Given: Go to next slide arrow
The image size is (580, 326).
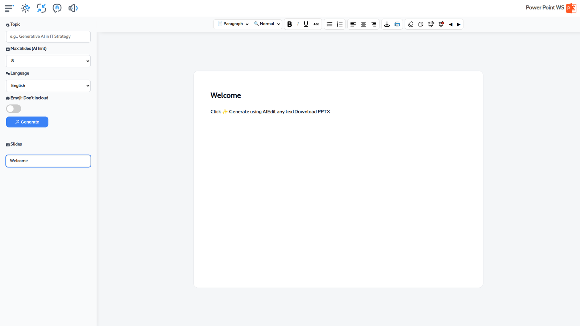Looking at the screenshot, I should pyautogui.click(x=459, y=25).
